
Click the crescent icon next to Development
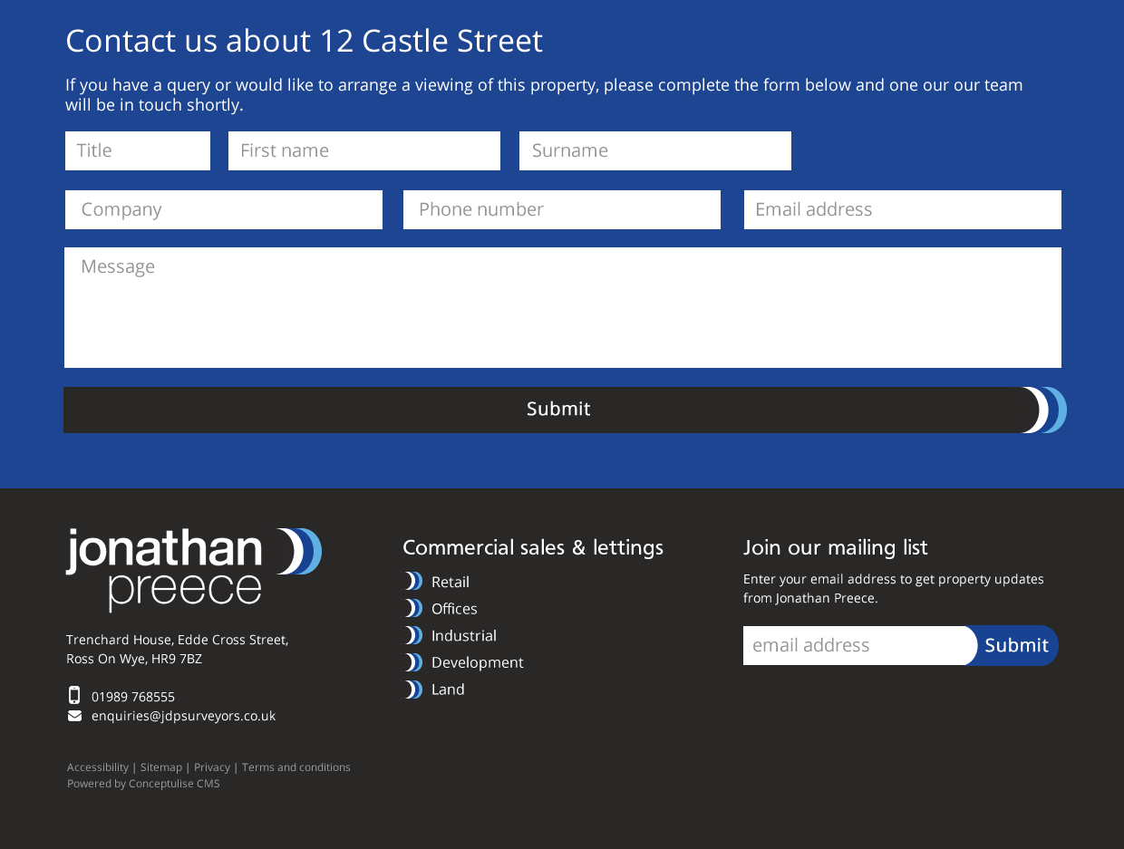[x=413, y=662]
